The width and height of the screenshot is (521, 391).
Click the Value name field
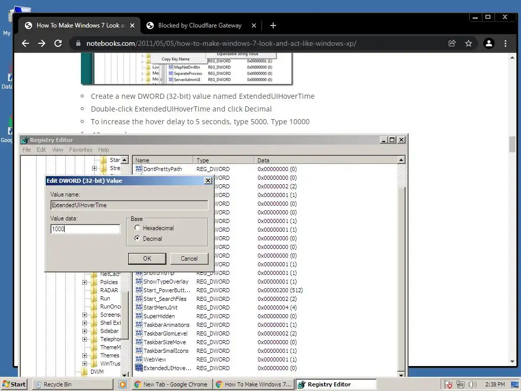[x=129, y=205]
